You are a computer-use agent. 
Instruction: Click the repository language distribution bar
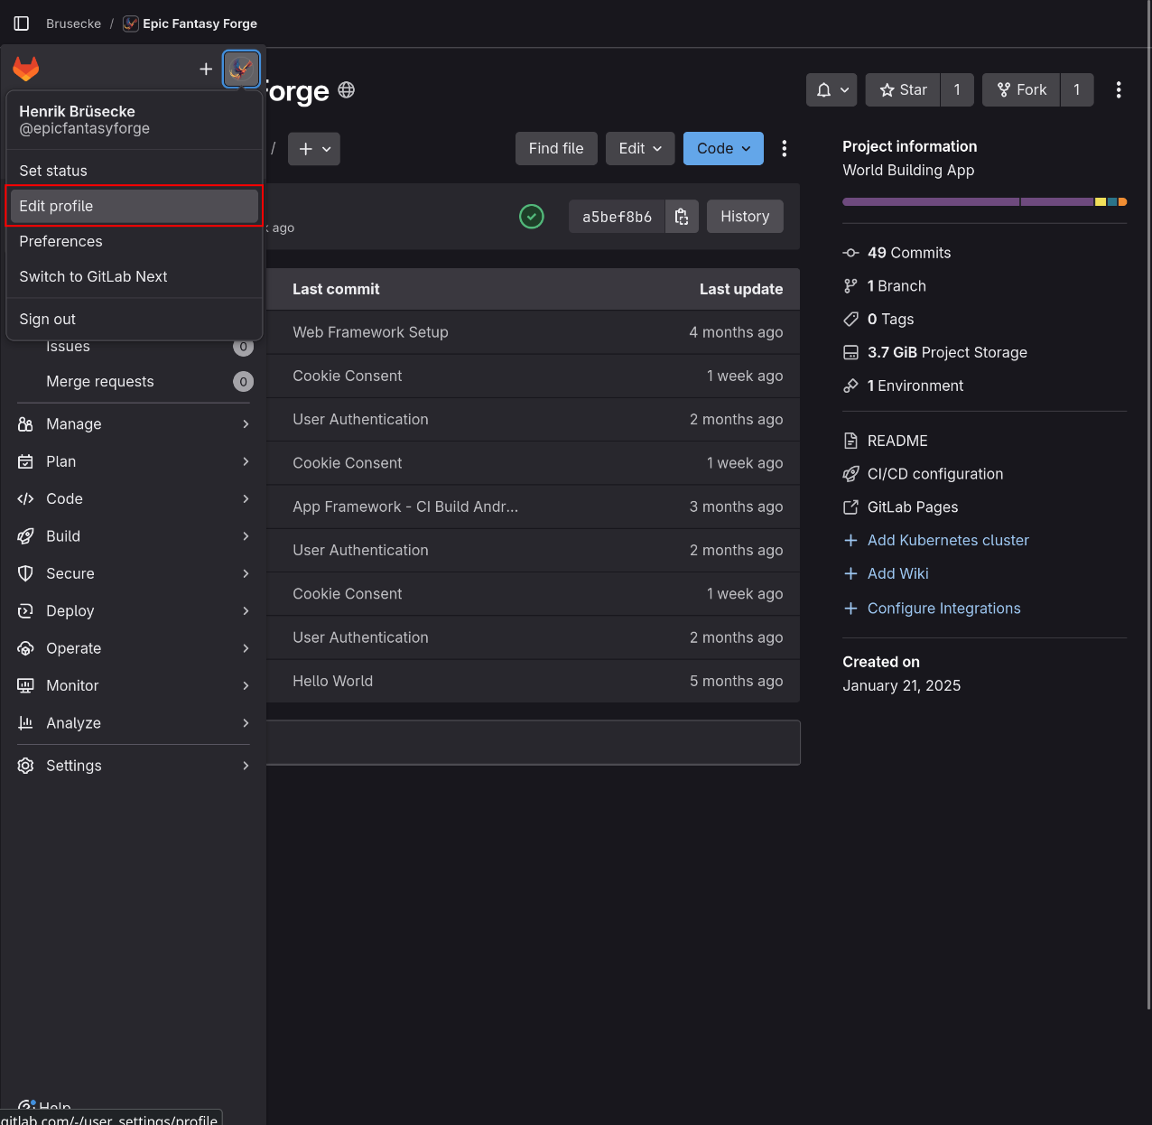[983, 201]
